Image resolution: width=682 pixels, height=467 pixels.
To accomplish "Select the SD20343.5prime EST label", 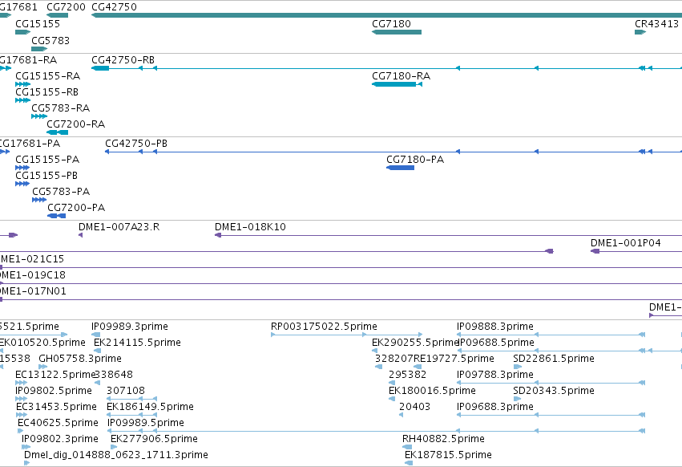I will point(554,391).
